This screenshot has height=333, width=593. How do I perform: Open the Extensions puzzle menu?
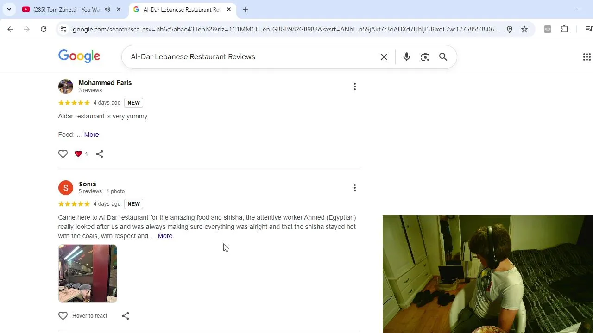564,29
